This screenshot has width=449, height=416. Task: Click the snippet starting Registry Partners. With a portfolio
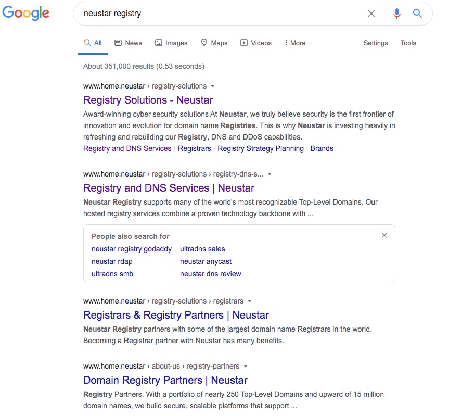(234, 400)
